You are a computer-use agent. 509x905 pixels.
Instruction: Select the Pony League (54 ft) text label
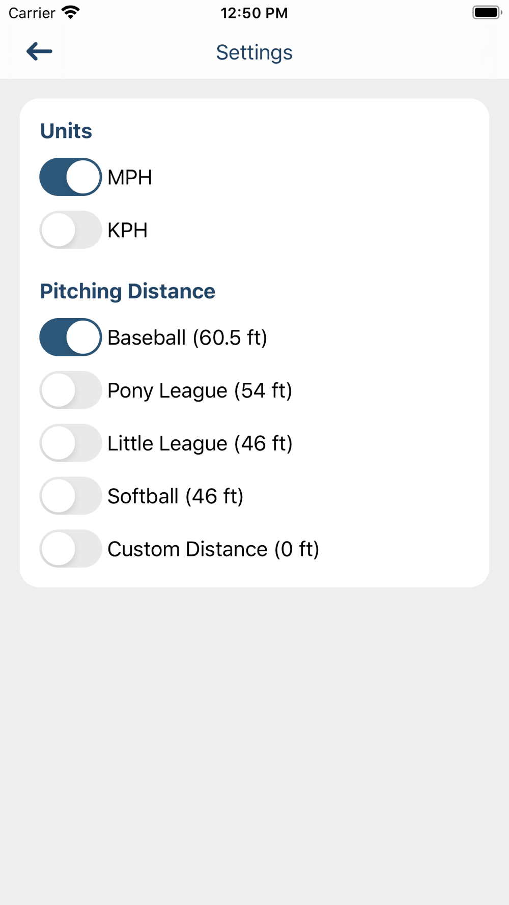click(x=200, y=391)
